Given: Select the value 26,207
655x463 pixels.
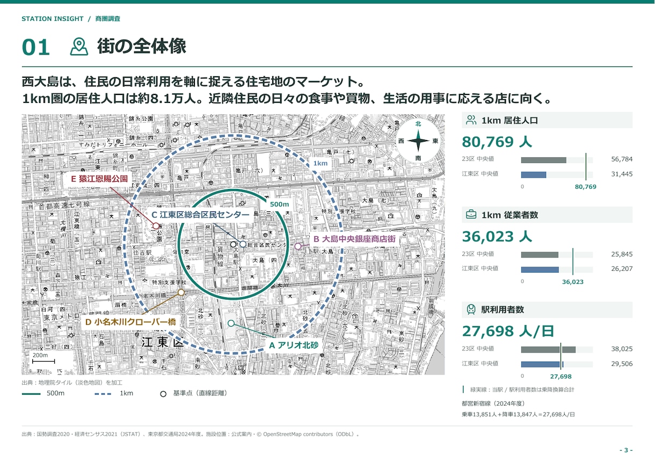Looking at the screenshot, I should (x=622, y=269).
